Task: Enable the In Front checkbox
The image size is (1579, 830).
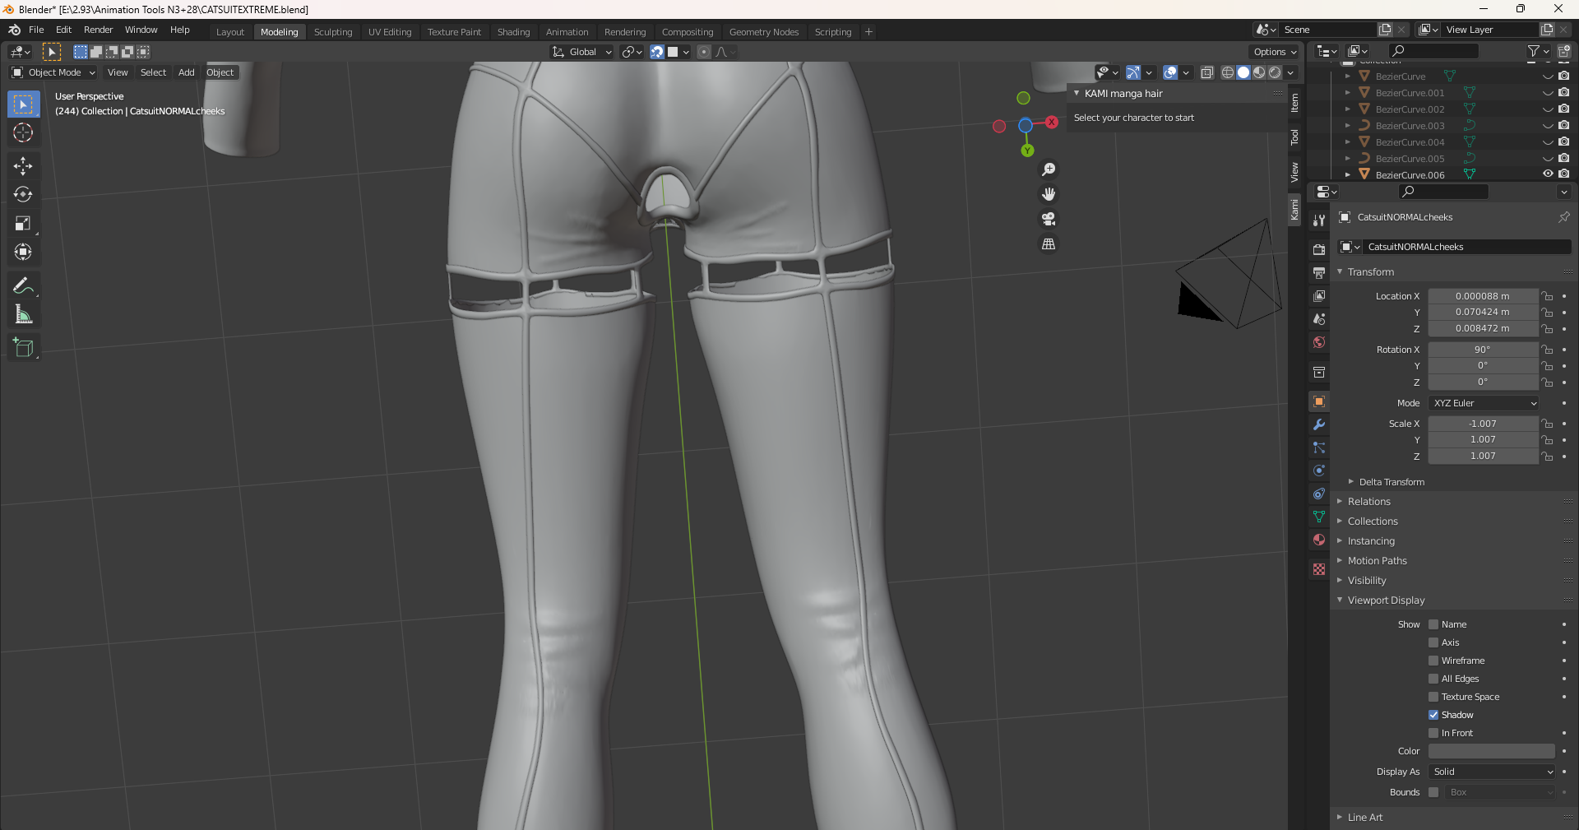Action: pos(1433,733)
